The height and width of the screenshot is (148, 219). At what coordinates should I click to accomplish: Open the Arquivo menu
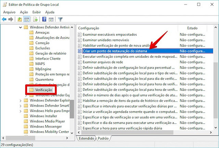(x=9, y=12)
